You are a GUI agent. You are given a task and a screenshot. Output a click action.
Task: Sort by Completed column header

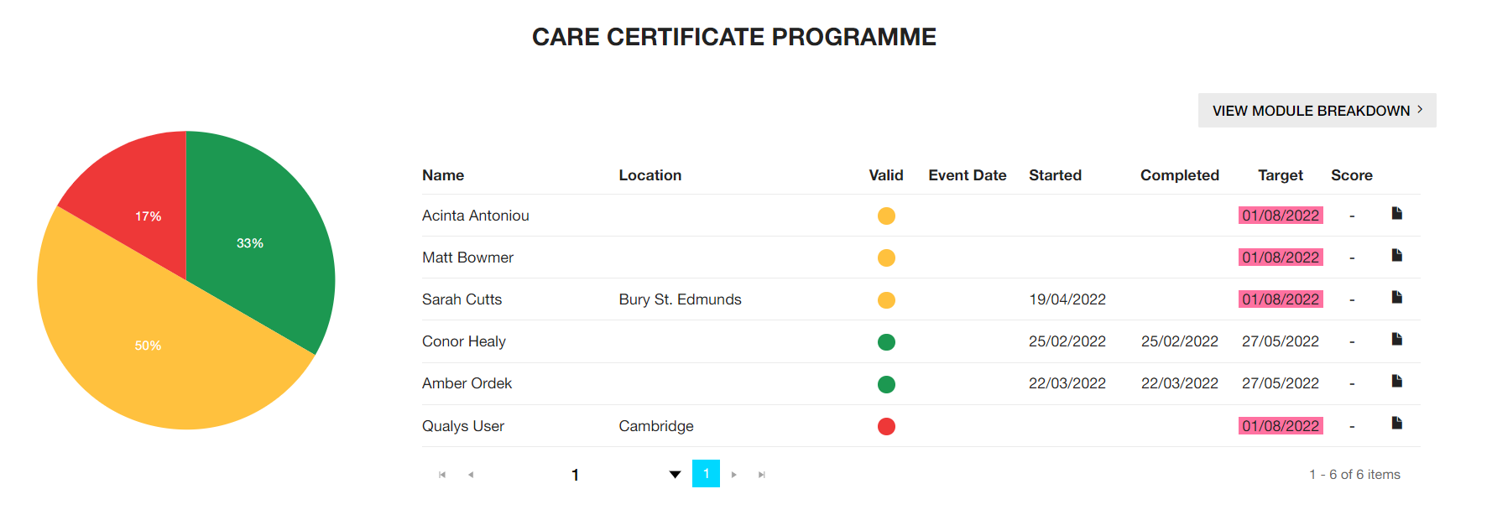1179,175
